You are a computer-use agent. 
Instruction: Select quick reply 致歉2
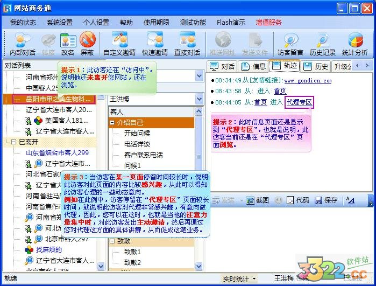pos(132,262)
